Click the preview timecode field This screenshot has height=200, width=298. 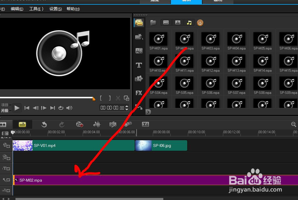(112, 108)
